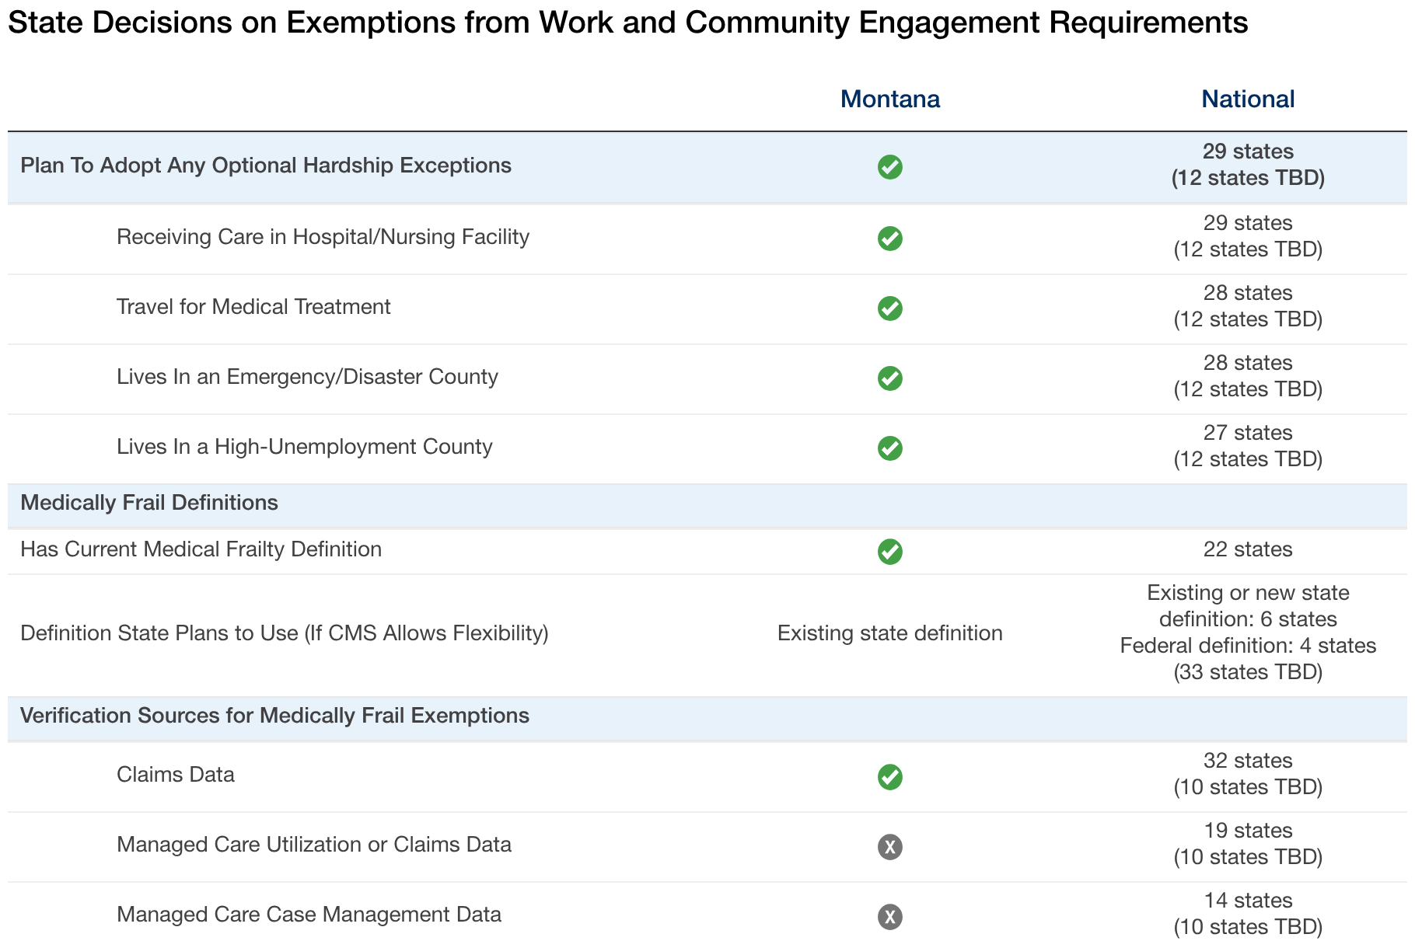Select checkmark for Emergency/Disaster County row
Image resolution: width=1415 pixels, height=948 pixels.
pyautogui.click(x=889, y=378)
